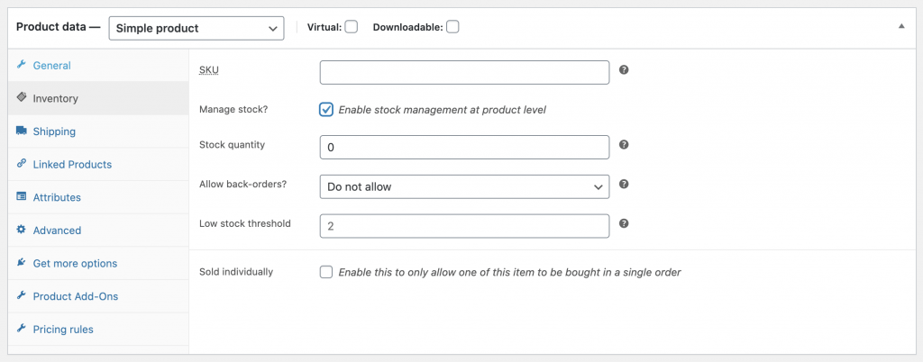Open the General tab
Viewport: 923px width, 362px height.
tap(98, 65)
